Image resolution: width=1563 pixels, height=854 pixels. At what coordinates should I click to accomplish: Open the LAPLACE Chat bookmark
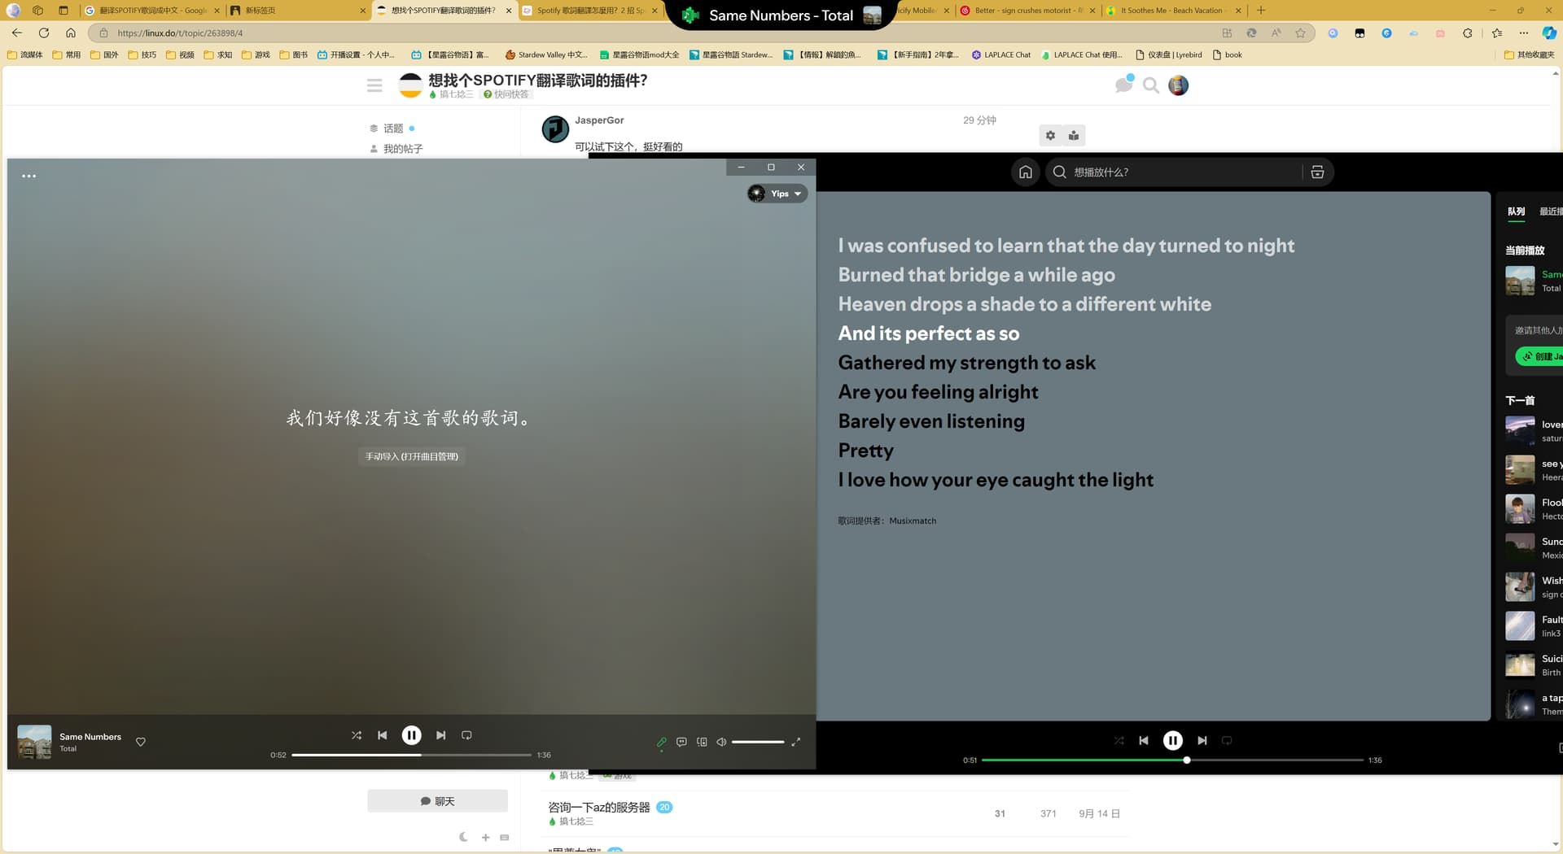[1000, 54]
